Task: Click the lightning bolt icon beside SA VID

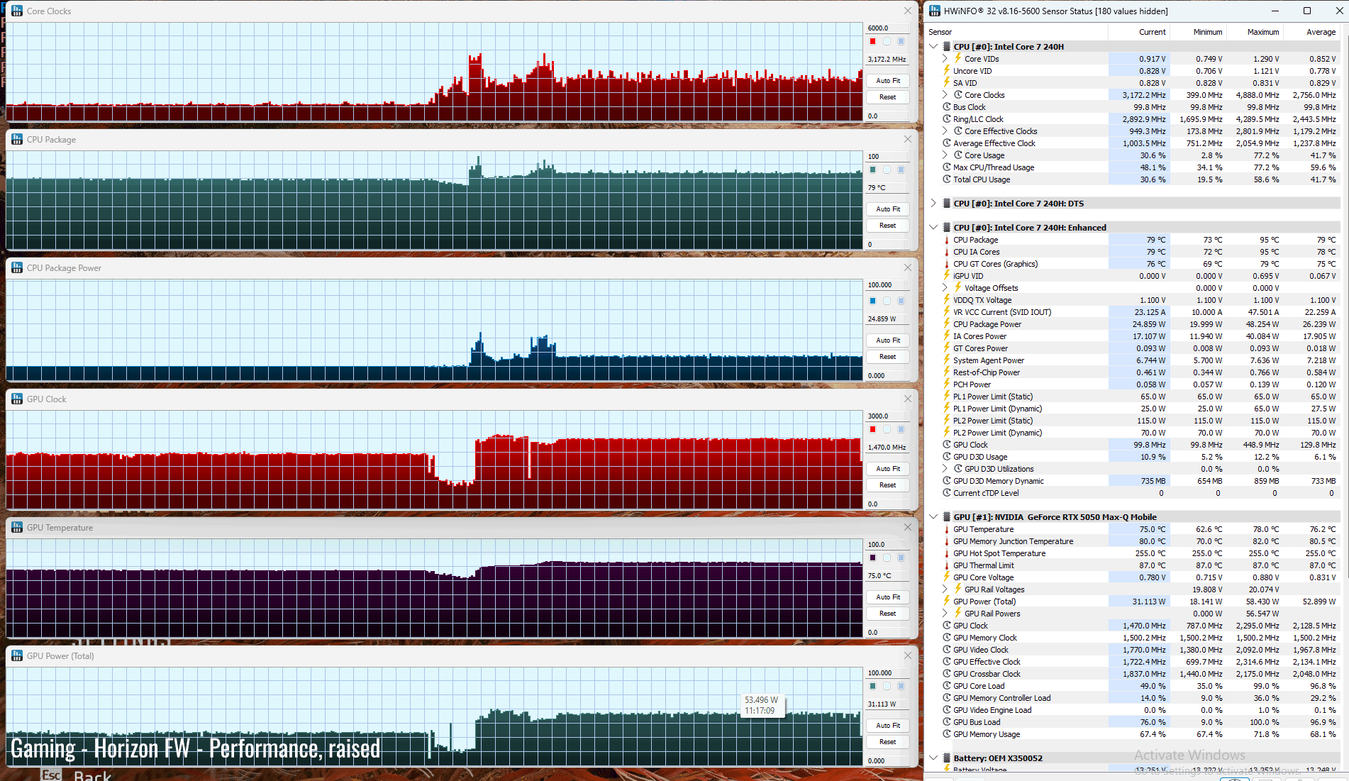Action: pos(946,82)
